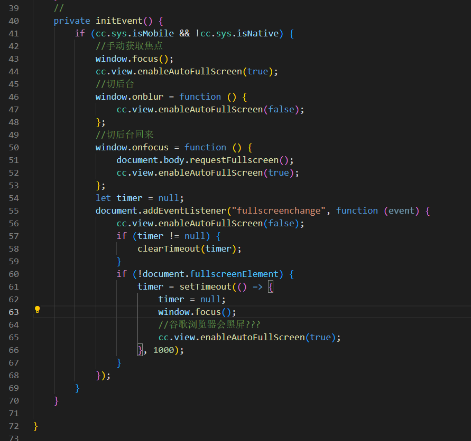The width and height of the screenshot is (471, 441).
Task: Click 'setTimeout' on line 61
Action: pos(206,286)
